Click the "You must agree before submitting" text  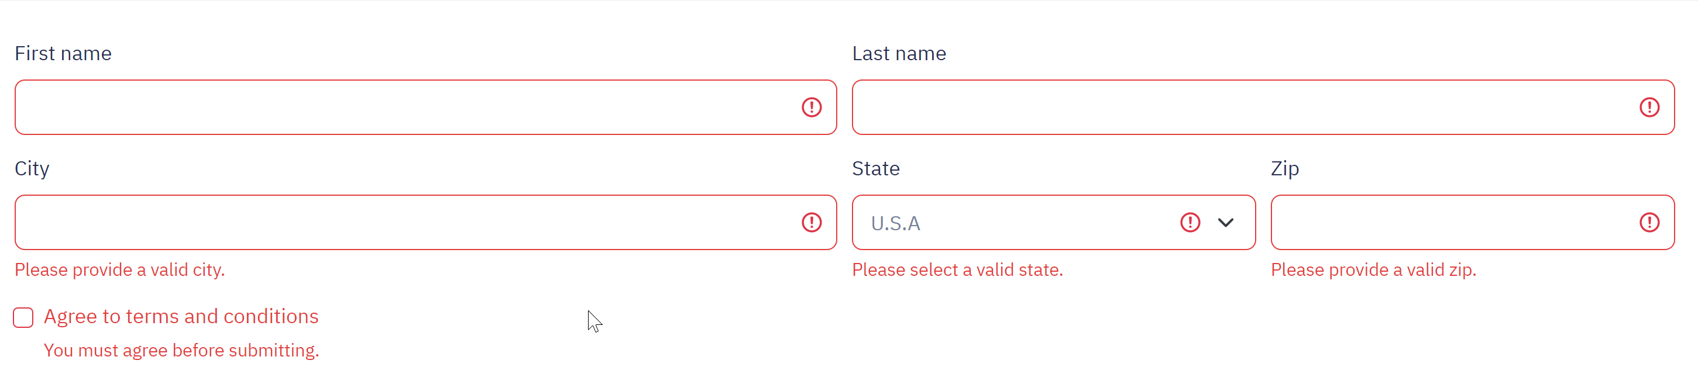(x=181, y=351)
